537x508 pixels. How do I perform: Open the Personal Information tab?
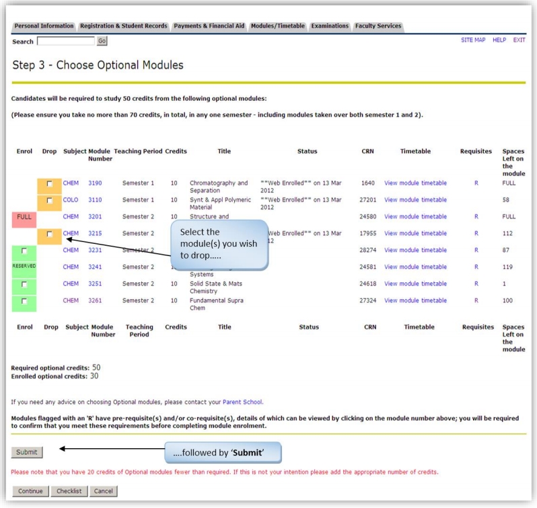(44, 26)
